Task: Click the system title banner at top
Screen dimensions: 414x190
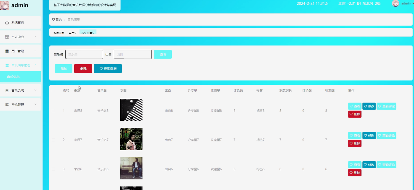Action: click(x=85, y=5)
